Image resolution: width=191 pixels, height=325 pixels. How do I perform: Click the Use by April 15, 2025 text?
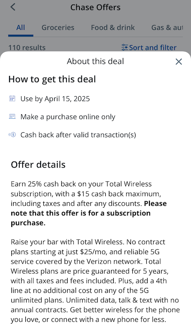(x=55, y=99)
